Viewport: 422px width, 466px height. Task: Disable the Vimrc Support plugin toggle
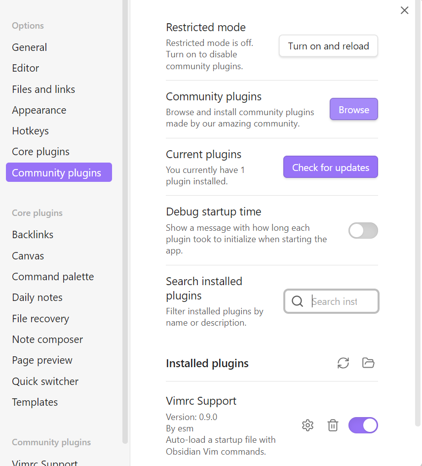coord(363,425)
